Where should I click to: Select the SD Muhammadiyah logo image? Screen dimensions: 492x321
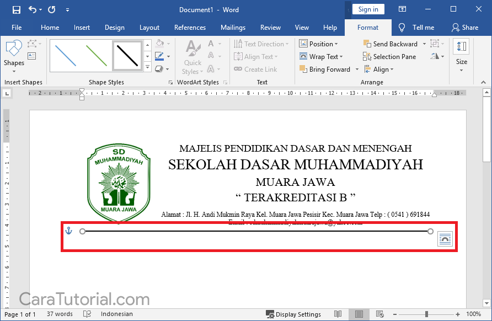click(x=119, y=183)
